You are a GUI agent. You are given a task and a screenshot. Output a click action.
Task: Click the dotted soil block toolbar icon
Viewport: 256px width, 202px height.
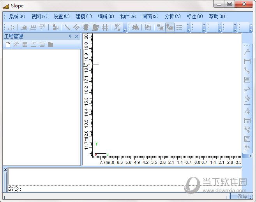[86, 27]
